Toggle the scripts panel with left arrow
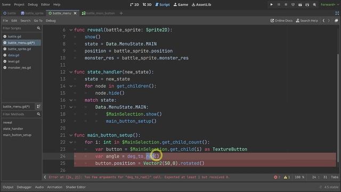Image resolution: width=341 pixels, height=192 pixels. [45, 177]
